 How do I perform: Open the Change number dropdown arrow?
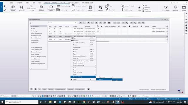[87, 10]
